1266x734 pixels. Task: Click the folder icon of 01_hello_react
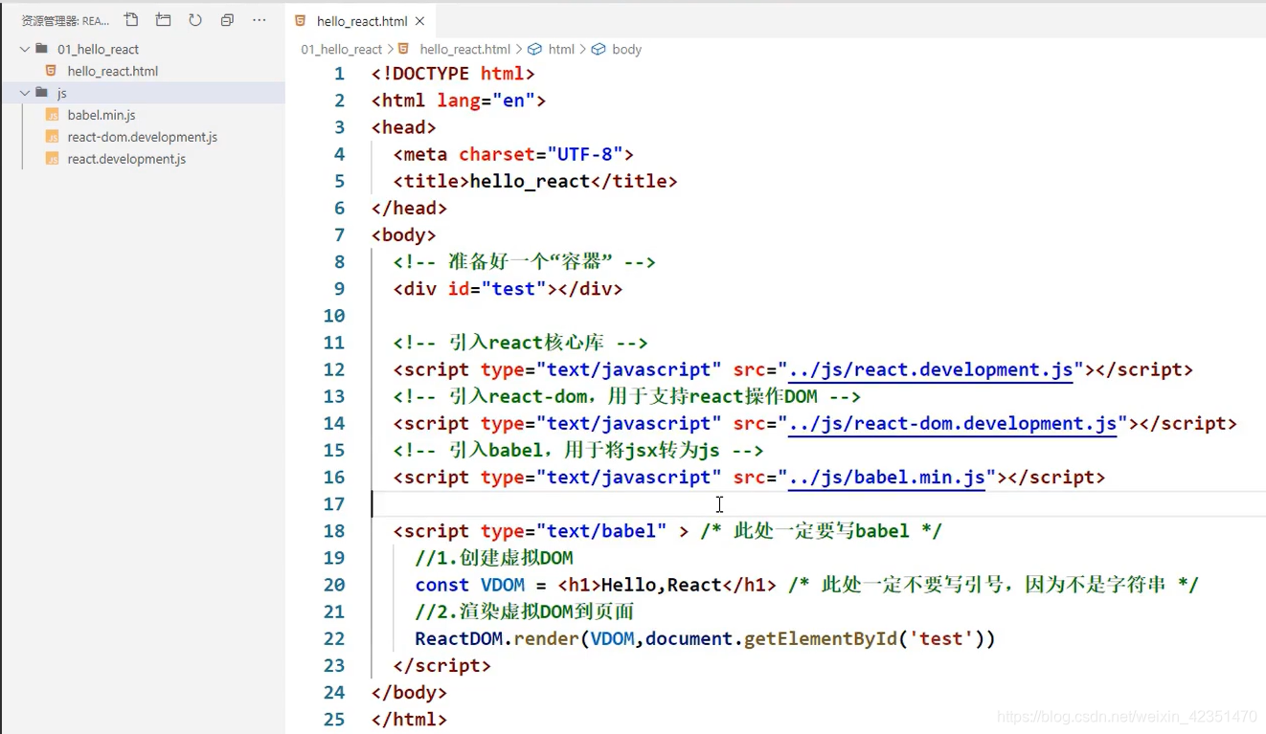coord(41,48)
